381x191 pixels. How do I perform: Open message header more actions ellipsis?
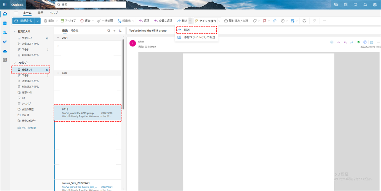(378, 42)
